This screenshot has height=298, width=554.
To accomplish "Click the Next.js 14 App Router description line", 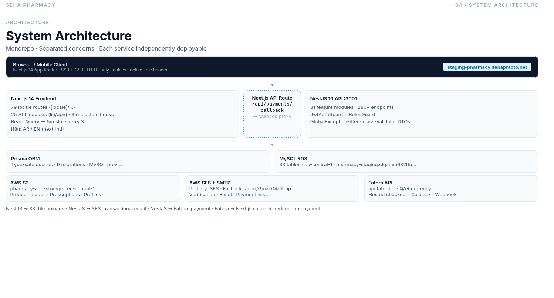I will [x=90, y=70].
